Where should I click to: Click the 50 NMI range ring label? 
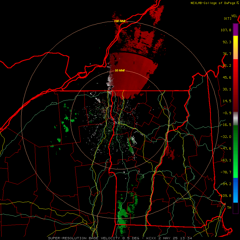(120, 70)
